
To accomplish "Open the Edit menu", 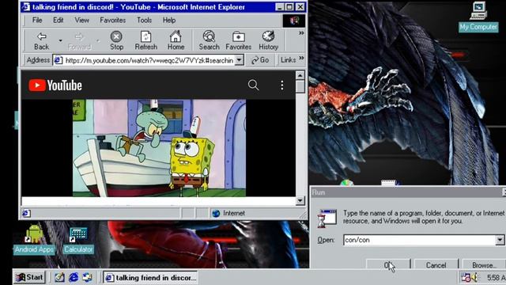I will pos(58,20).
